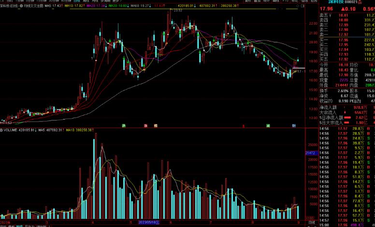Select the 买一 order book row
Viewport: 375px width, 227px height.
[347, 40]
